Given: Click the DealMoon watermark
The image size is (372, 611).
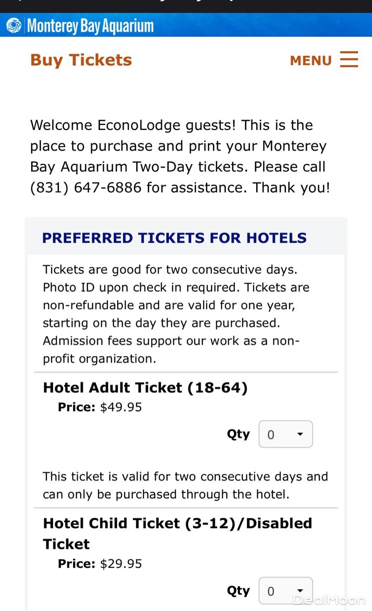Looking at the screenshot, I should 329,600.
